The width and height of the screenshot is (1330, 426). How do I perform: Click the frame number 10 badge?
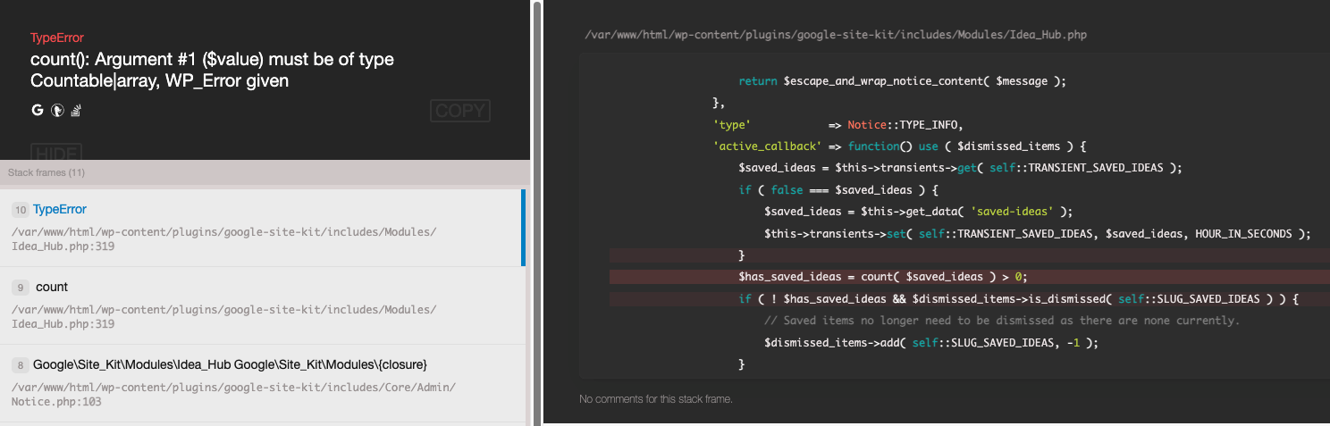point(20,210)
